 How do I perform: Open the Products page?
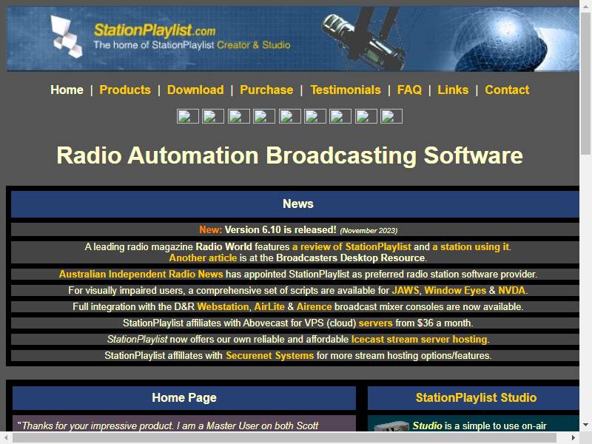click(125, 90)
